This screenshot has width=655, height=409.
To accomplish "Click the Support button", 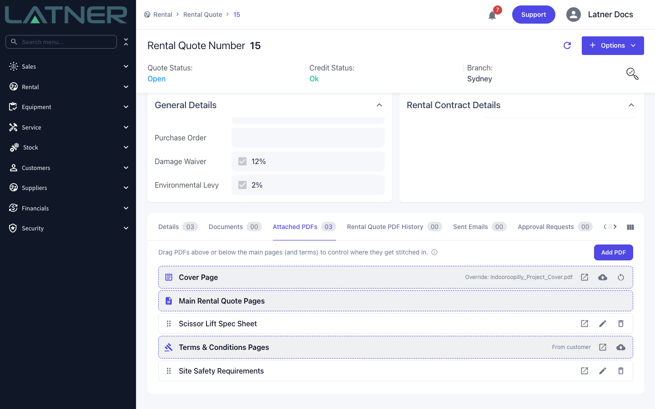I will [x=534, y=15].
